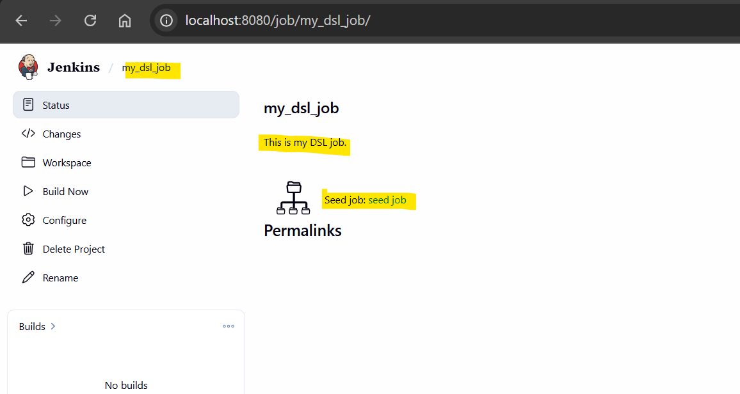The height and width of the screenshot is (394, 740).
Task: Open the Builds heading link
Action: pos(32,327)
